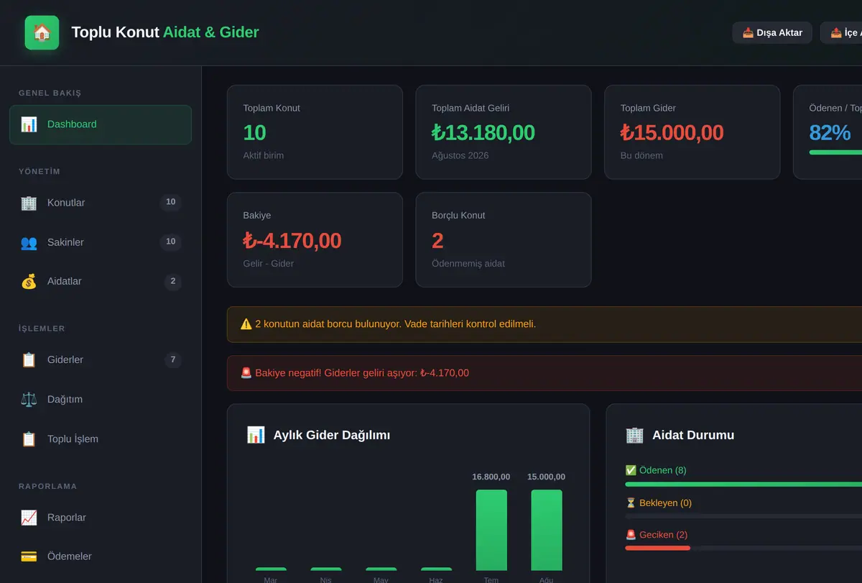Screen dimensions: 862x583
Task: Click the Konutlar count badge 10
Action: pyautogui.click(x=171, y=203)
